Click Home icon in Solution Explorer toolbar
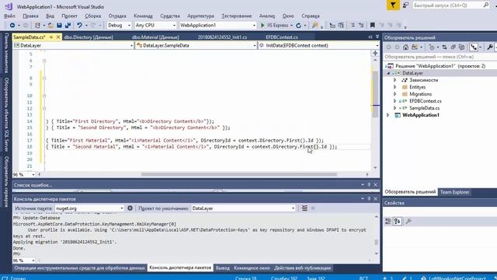497x280 pixels. [x=405, y=47]
